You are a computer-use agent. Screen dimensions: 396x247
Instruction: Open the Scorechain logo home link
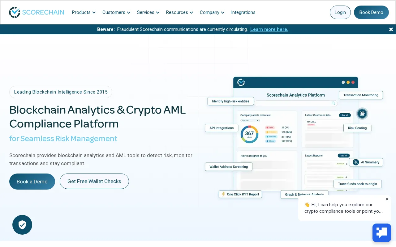[37, 12]
